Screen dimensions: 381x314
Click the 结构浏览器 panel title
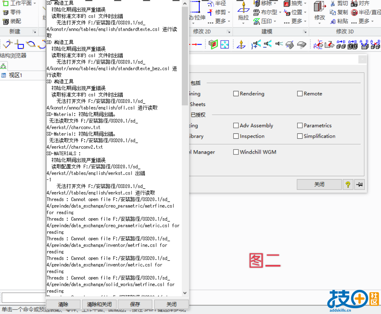pyautogui.click(x=13, y=56)
